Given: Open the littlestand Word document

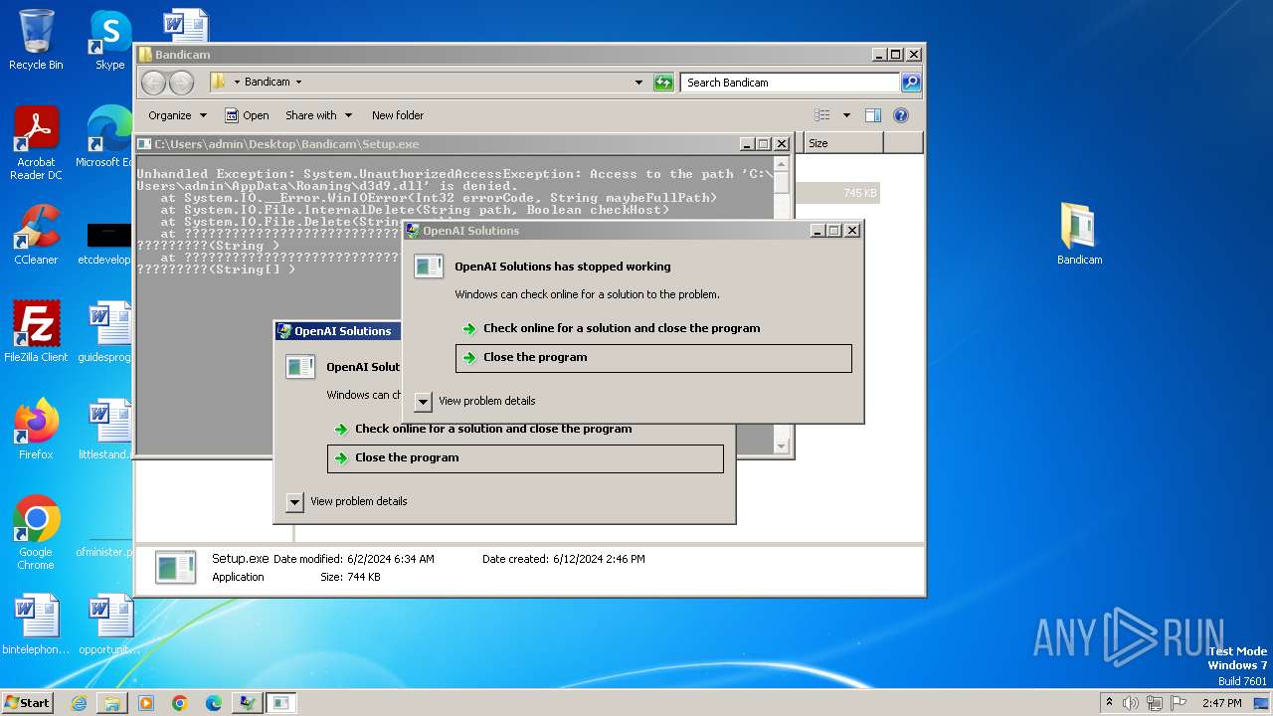Looking at the screenshot, I should click(107, 429).
